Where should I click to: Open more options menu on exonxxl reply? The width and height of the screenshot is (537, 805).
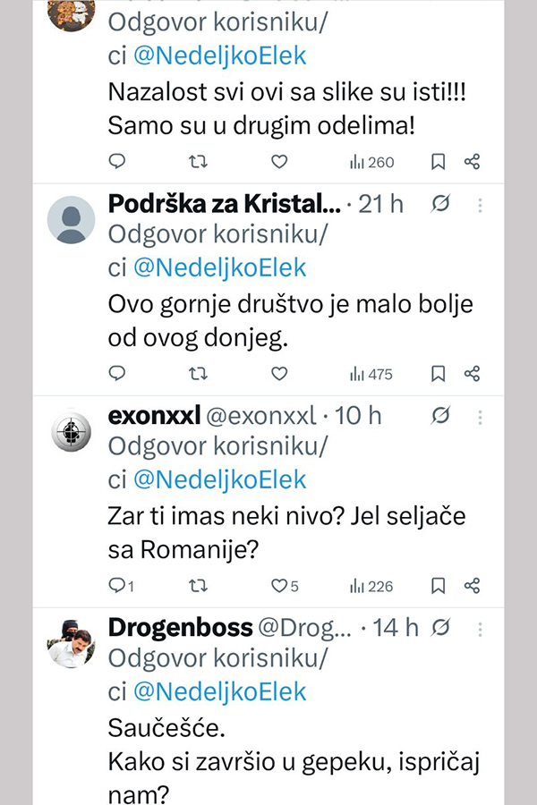481,416
